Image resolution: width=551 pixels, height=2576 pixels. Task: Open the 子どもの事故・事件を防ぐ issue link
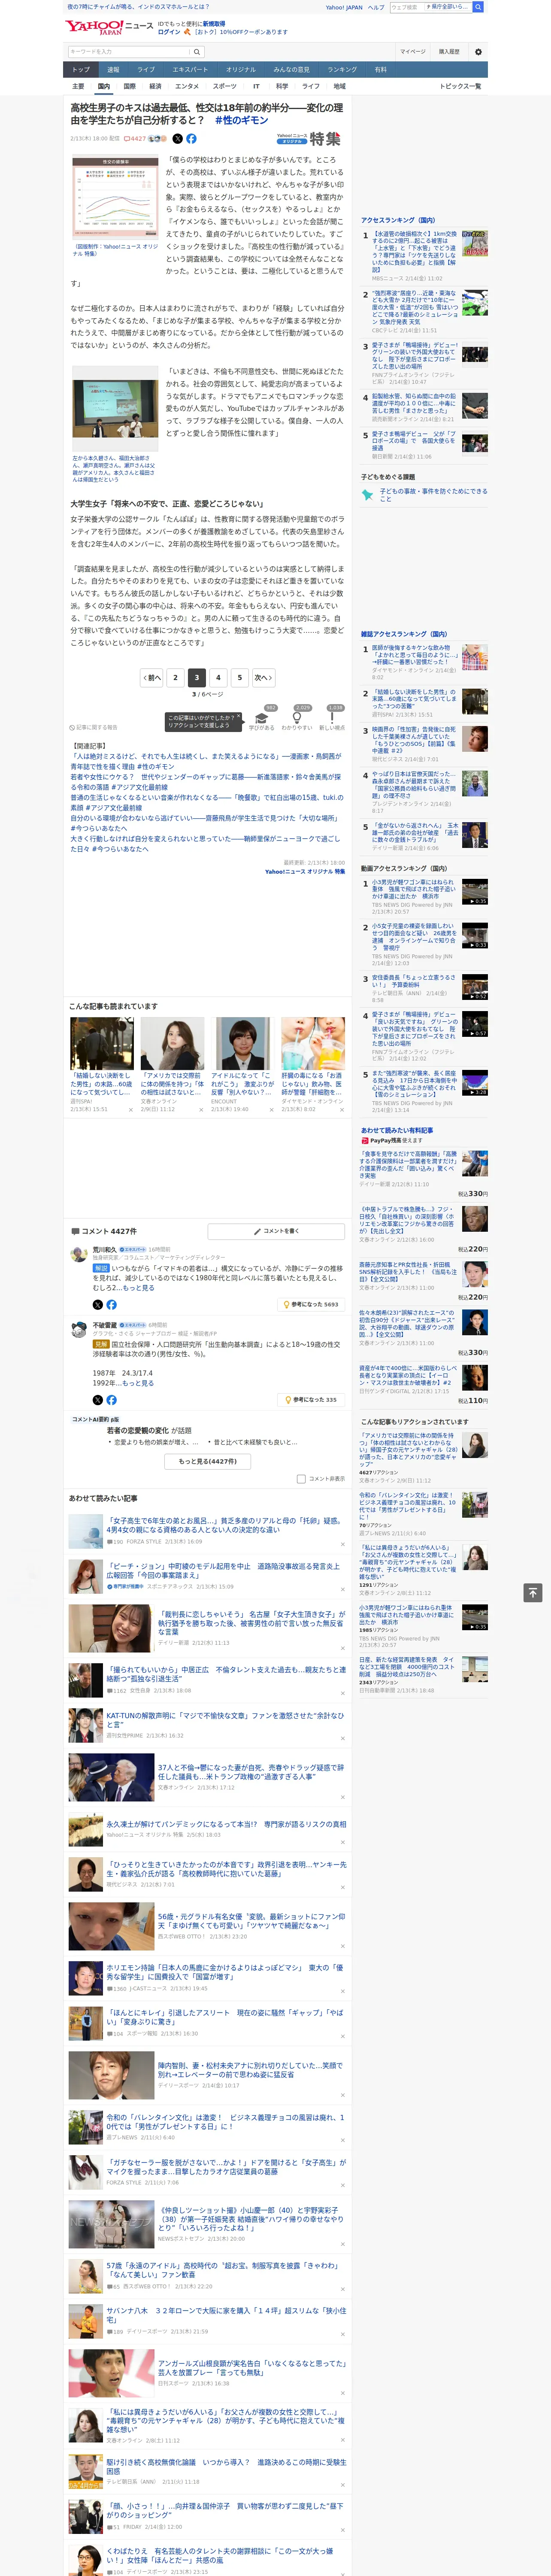click(433, 495)
